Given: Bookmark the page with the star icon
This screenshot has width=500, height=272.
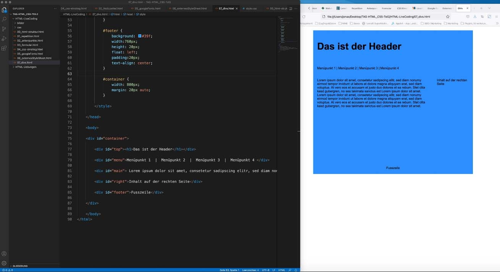Looking at the screenshot, I should (448, 17).
